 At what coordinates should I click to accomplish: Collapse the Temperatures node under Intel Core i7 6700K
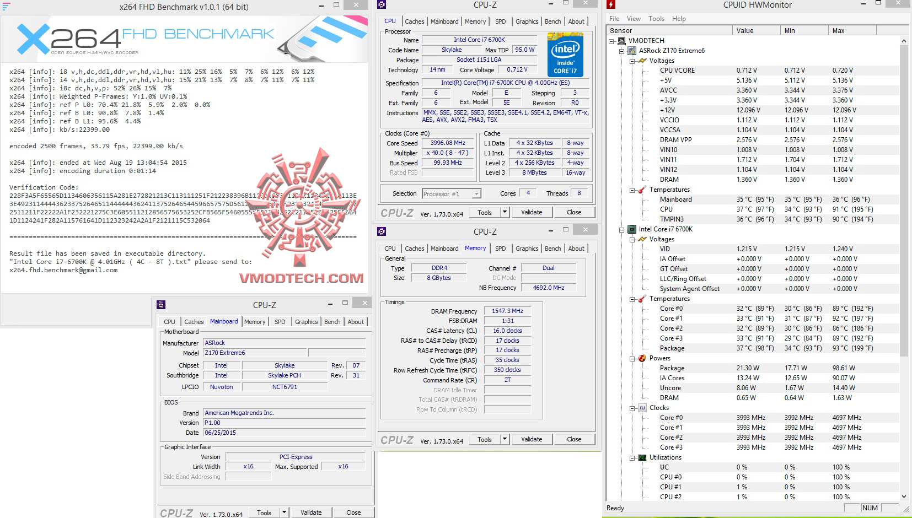tap(632, 299)
